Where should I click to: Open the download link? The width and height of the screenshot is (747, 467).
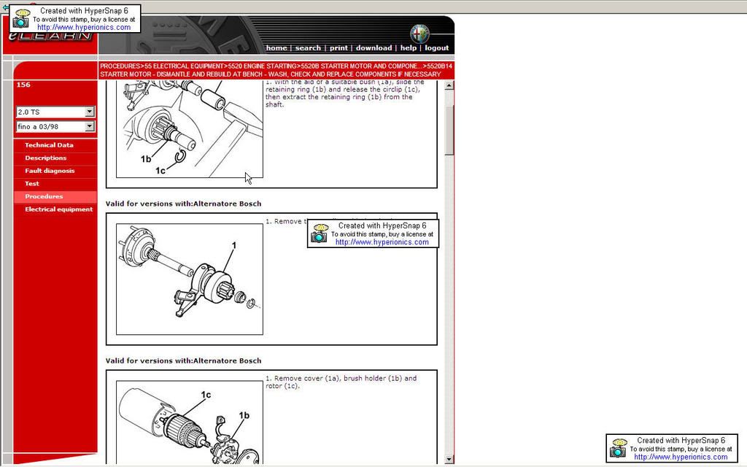coord(374,47)
